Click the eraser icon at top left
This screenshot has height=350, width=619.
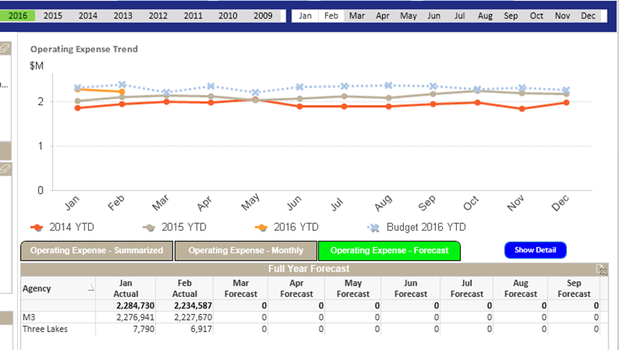pos(4,49)
